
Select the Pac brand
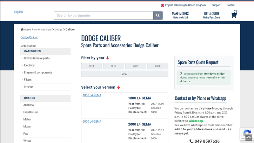pyautogui.click(x=26, y=133)
